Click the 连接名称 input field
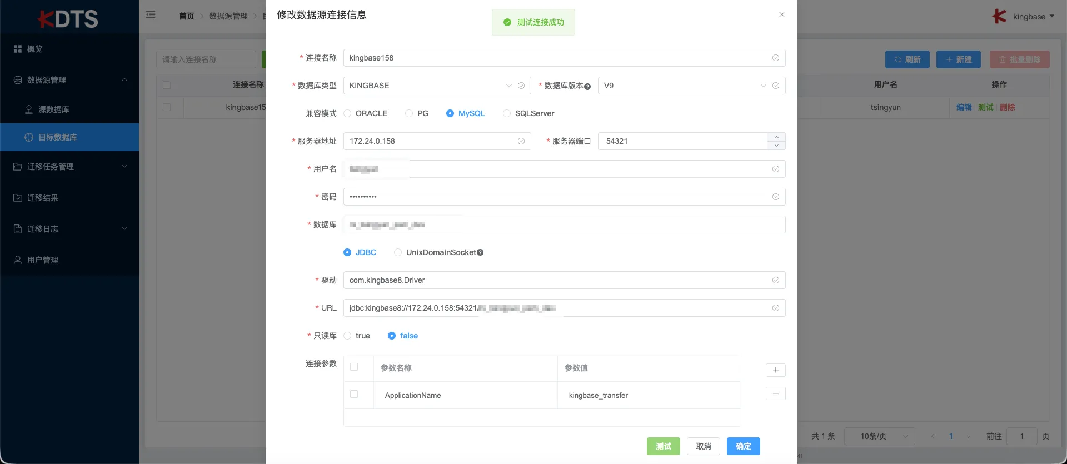The height and width of the screenshot is (464, 1067). click(x=564, y=58)
